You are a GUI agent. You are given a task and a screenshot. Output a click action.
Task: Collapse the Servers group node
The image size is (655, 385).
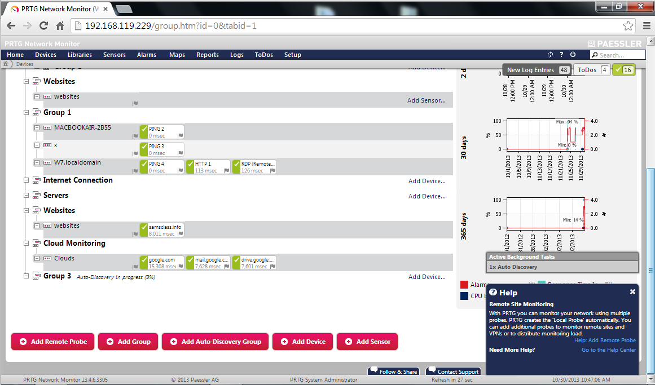point(27,196)
